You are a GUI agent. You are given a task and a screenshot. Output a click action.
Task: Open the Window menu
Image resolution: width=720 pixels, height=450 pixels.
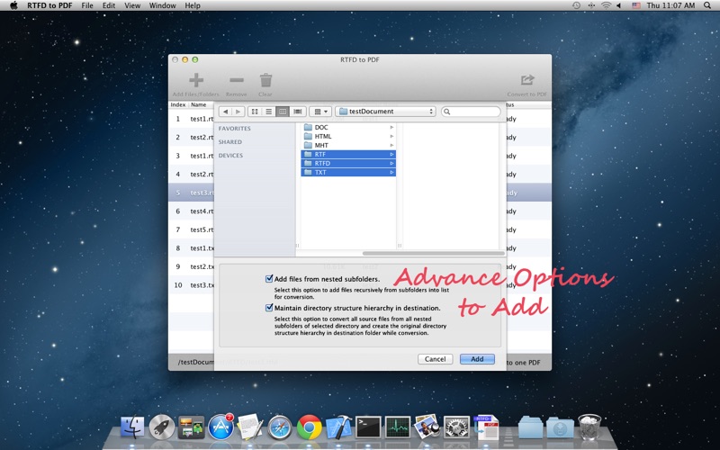[x=163, y=5]
